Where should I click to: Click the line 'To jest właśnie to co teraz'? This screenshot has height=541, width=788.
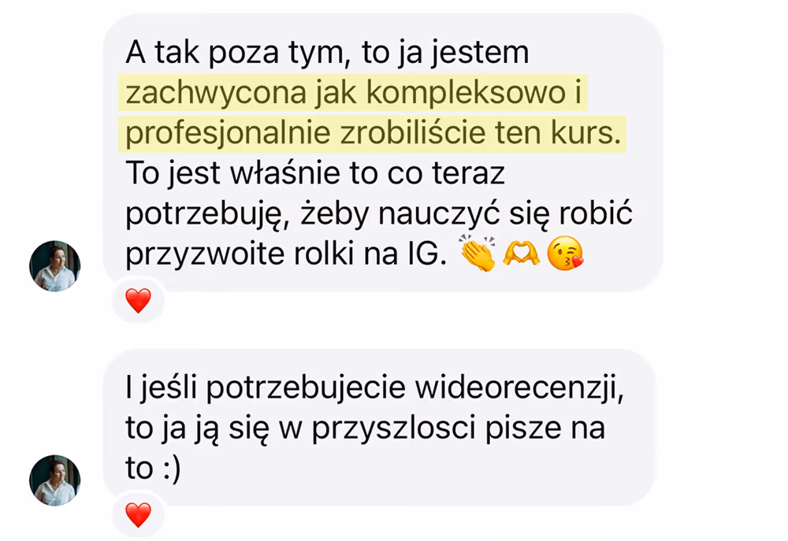click(x=315, y=174)
